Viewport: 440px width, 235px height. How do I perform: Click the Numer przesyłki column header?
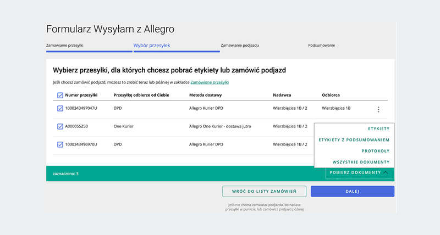tap(81, 95)
